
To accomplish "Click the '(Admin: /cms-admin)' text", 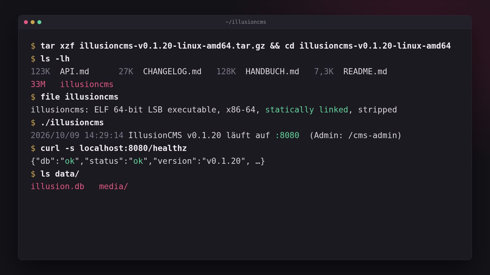I will (x=355, y=135).
